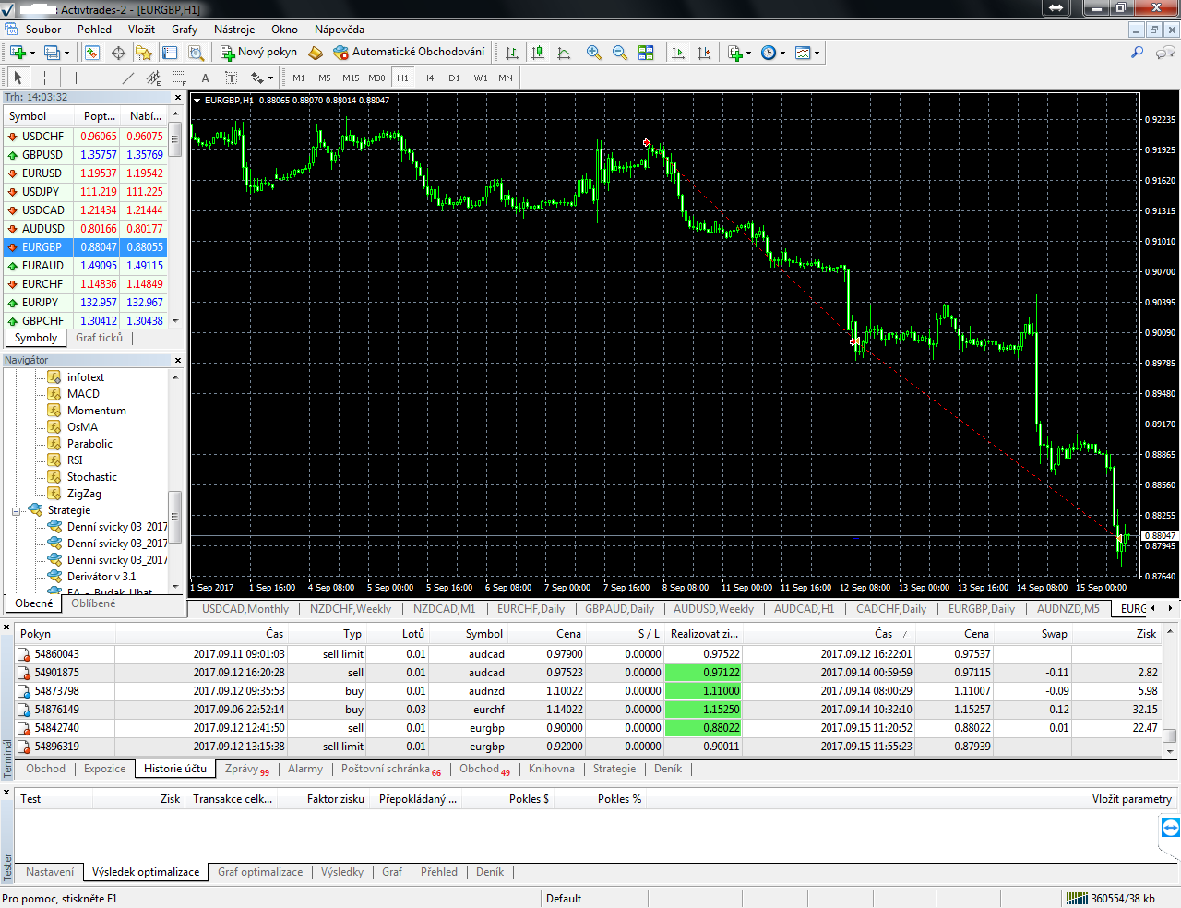Select the Crosshair cursor tool
1181x908 pixels.
[44, 78]
